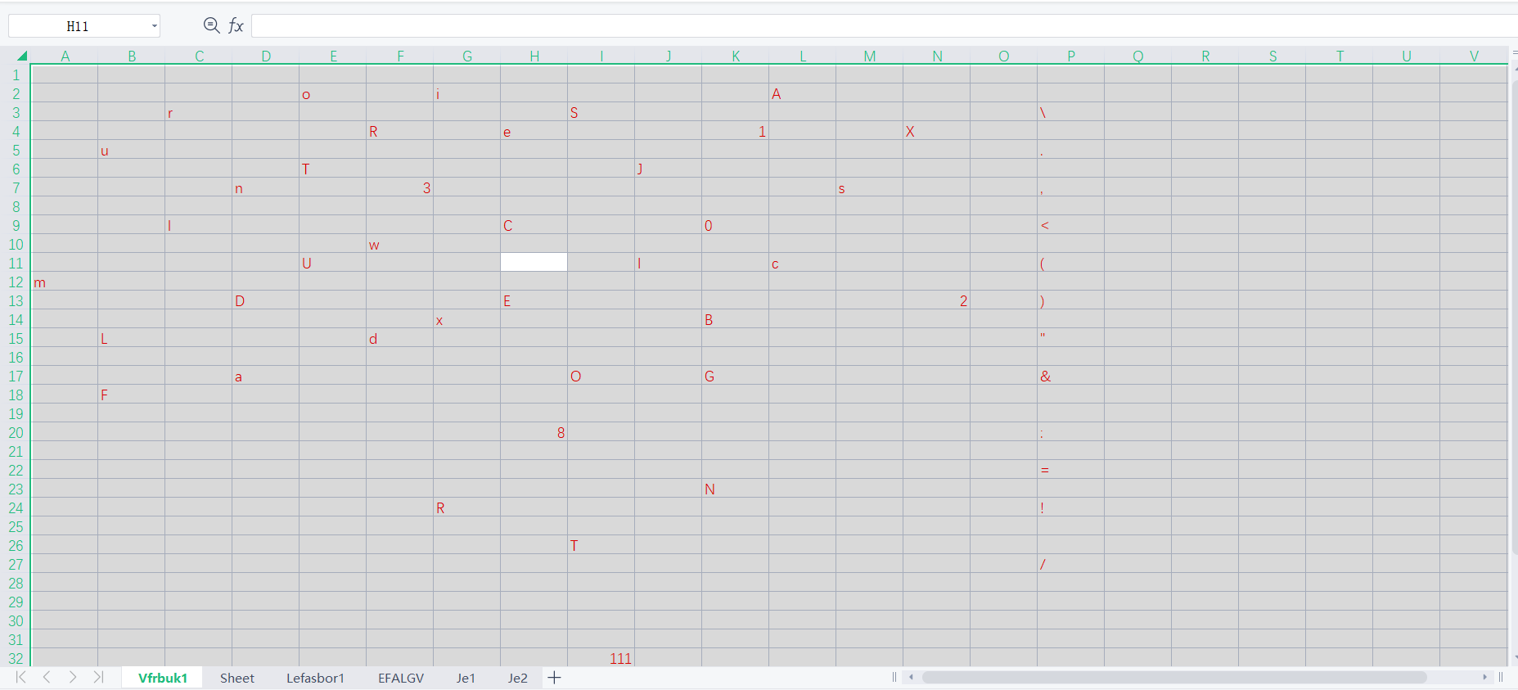Click the Name Box showing H11

coord(78,26)
